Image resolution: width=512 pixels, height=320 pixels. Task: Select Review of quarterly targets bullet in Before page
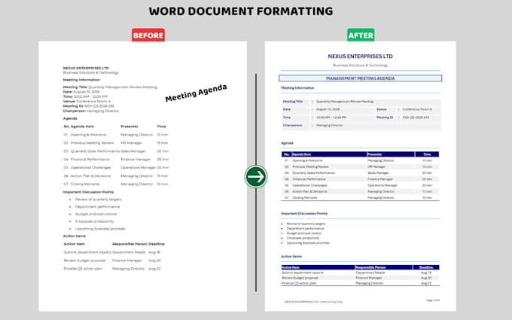click(x=98, y=200)
